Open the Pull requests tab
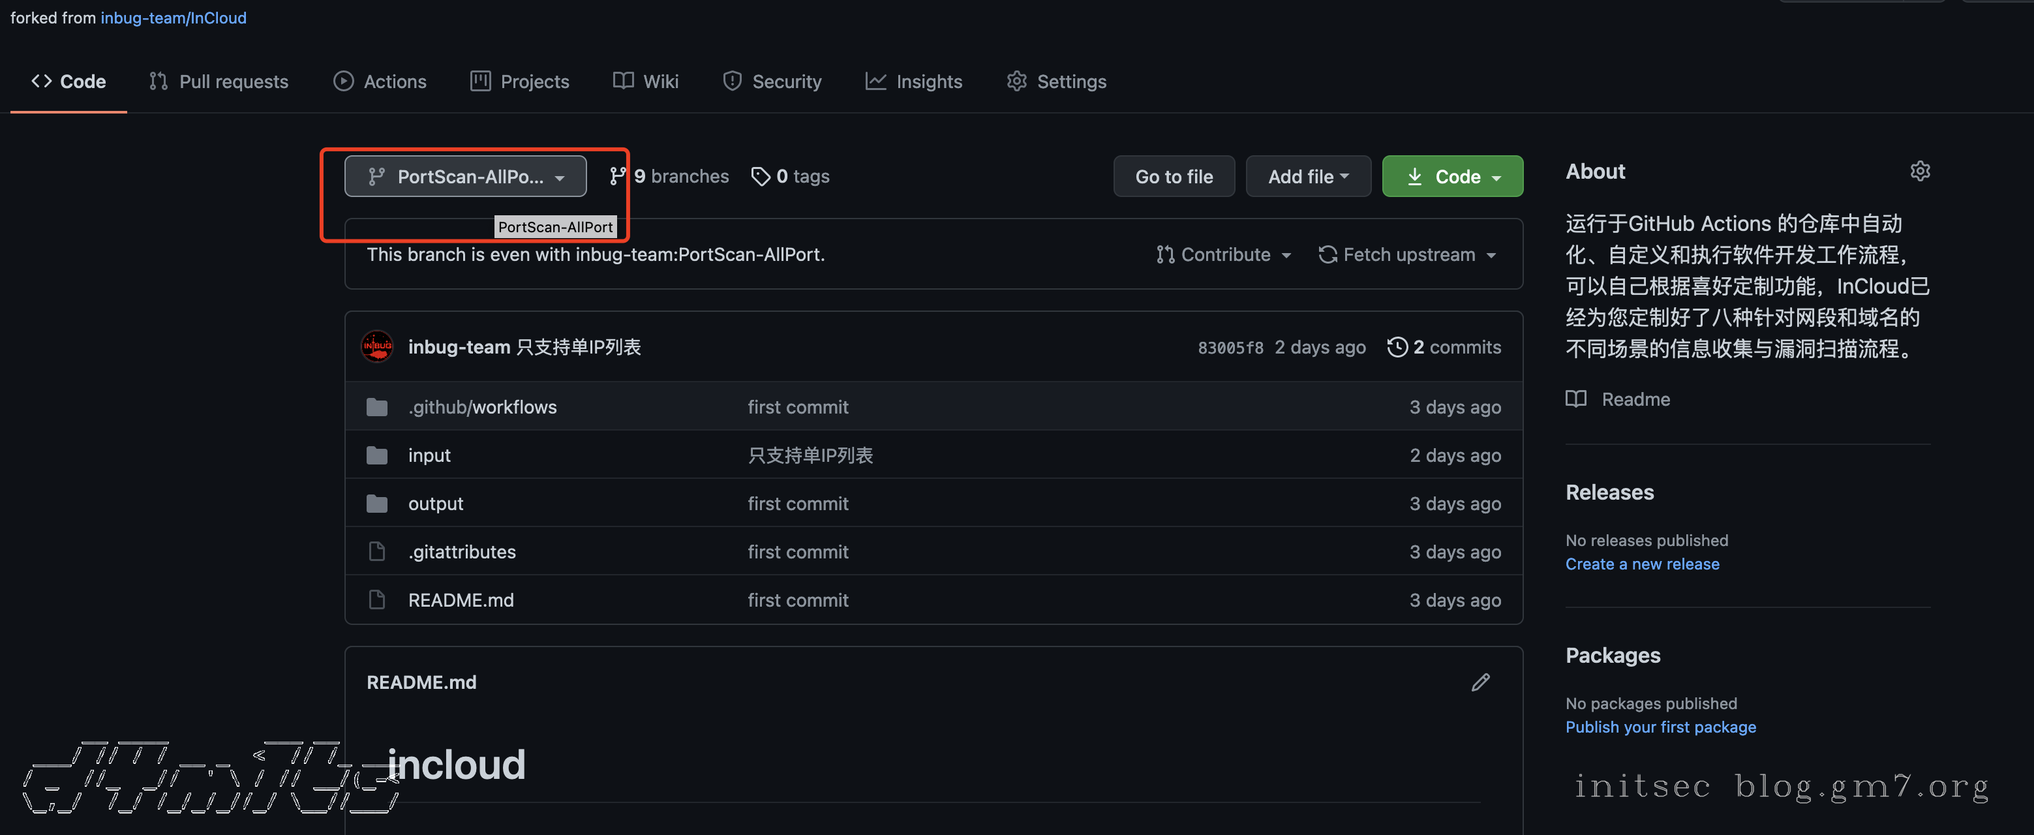2034x835 pixels. [219, 82]
